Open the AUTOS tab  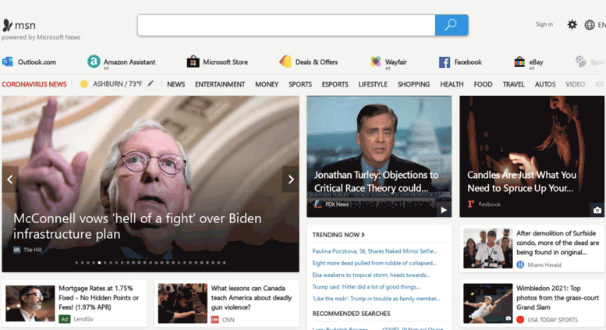545,84
